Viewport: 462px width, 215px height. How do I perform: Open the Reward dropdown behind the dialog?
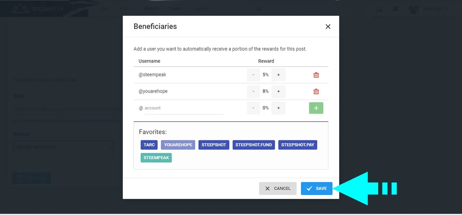pyautogui.click(x=64, y=147)
